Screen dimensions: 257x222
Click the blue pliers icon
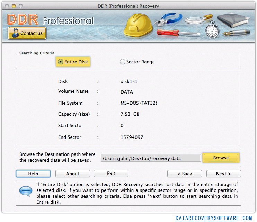[x=168, y=20]
